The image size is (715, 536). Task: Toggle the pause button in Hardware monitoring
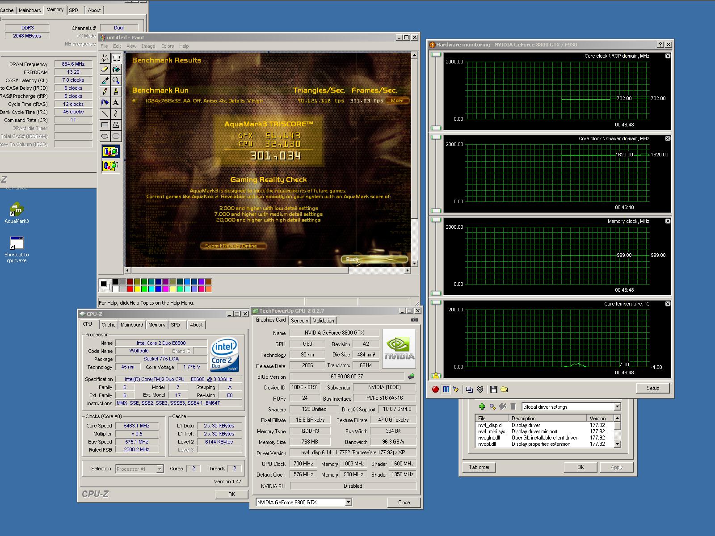(x=446, y=389)
